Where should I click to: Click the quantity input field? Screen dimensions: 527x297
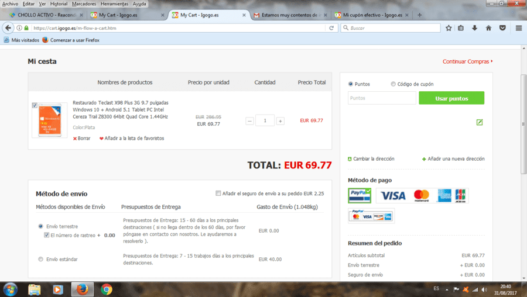(x=265, y=120)
